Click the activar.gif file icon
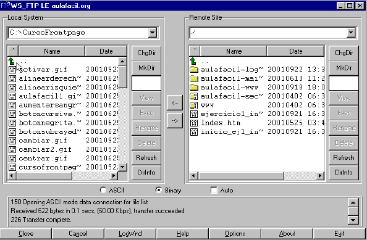This screenshot has width=367, height=240. [12, 69]
